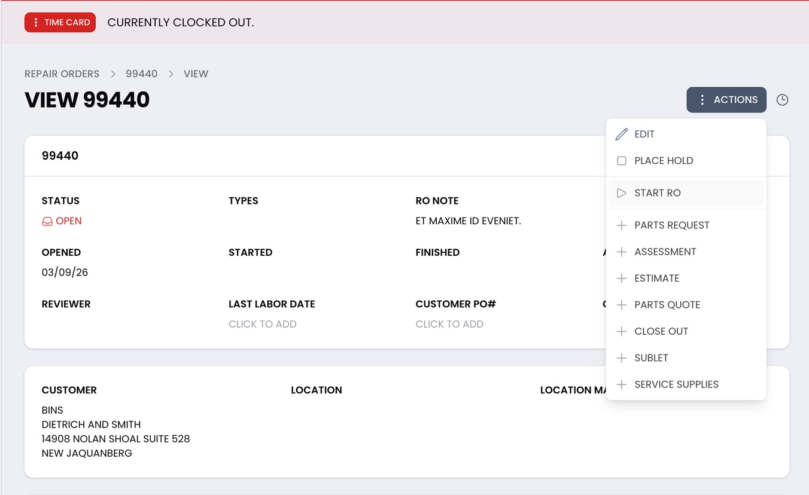
Task: Navigate to REPAIR ORDERS via breadcrumb link
Action: [x=62, y=74]
